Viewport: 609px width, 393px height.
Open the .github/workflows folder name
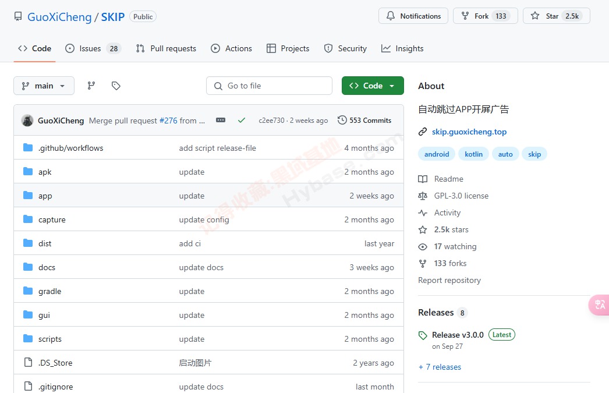click(70, 148)
